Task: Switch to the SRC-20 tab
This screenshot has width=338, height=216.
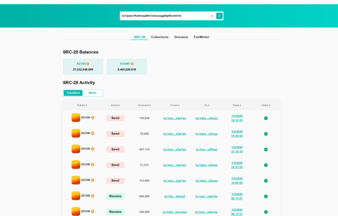Action: (139, 37)
